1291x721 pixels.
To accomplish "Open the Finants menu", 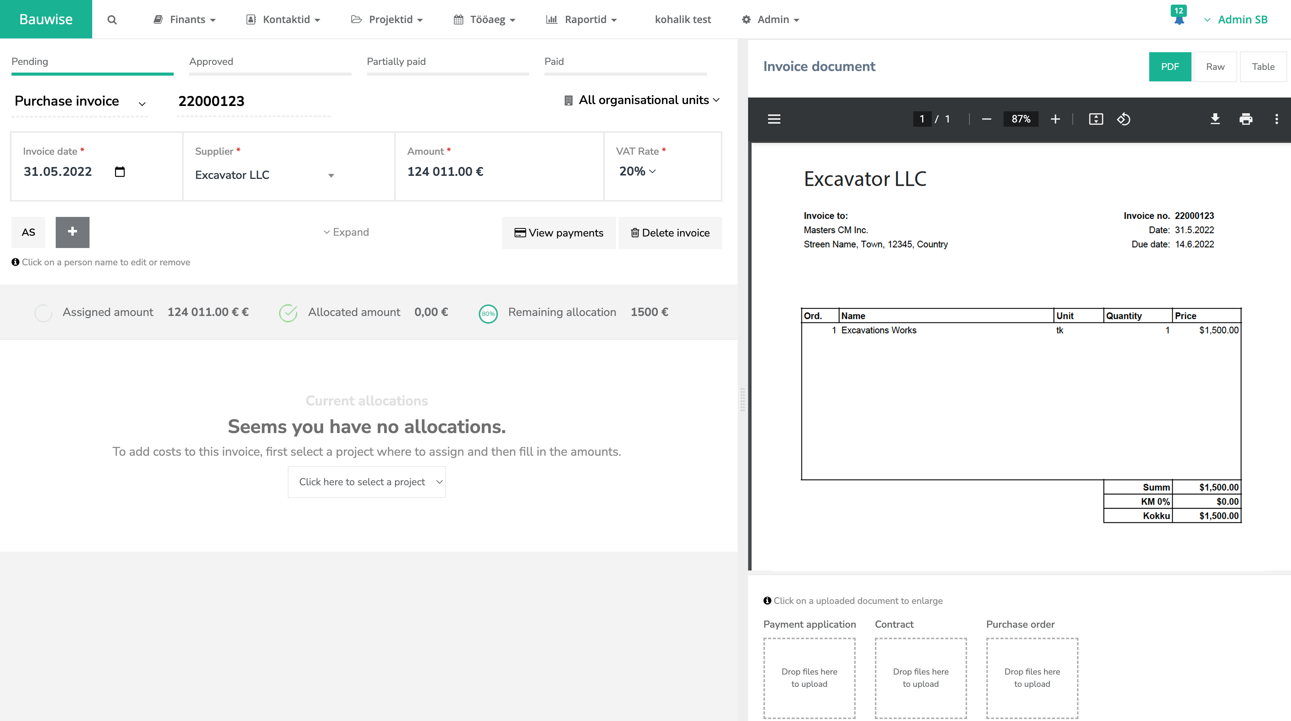I will point(184,20).
